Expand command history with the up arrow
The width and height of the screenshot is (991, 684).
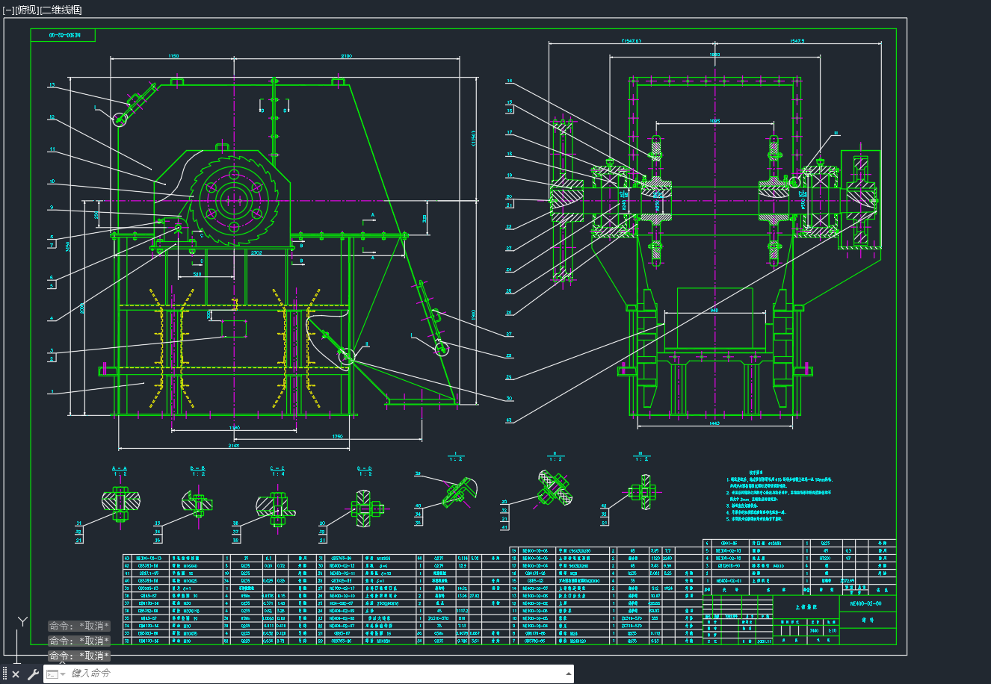click(x=567, y=674)
